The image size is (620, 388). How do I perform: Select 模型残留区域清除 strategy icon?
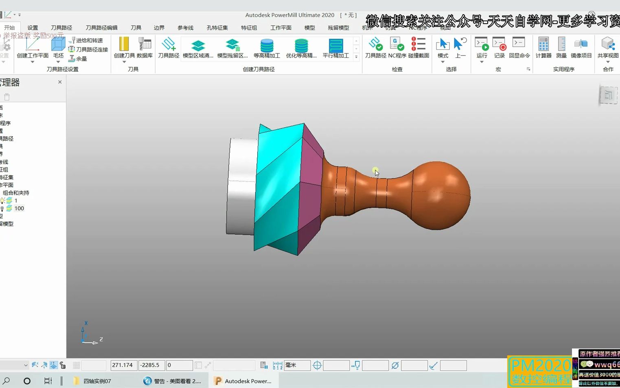coord(232,45)
